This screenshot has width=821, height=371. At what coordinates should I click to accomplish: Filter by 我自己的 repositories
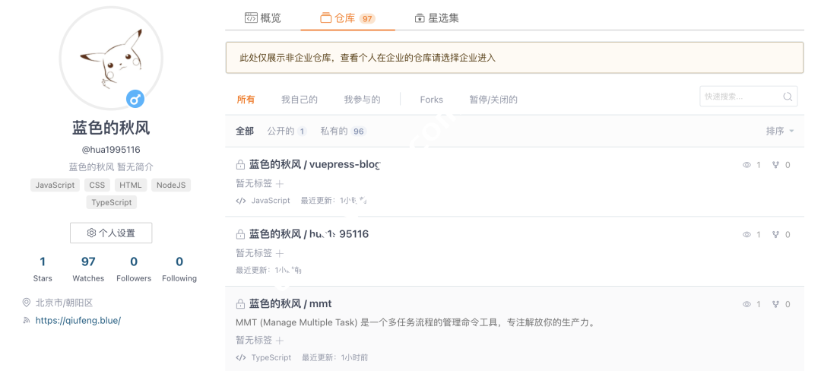[300, 100]
